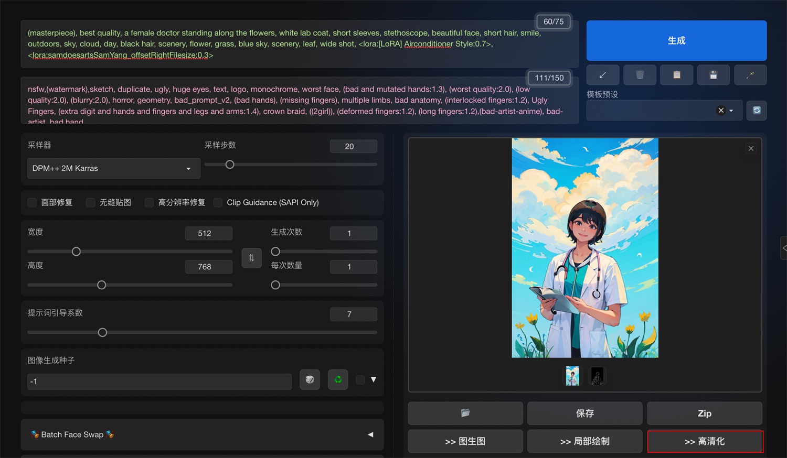This screenshot has height=458, width=787.
Task: Expand the 模板预设 dropdown list
Action: tap(731, 111)
